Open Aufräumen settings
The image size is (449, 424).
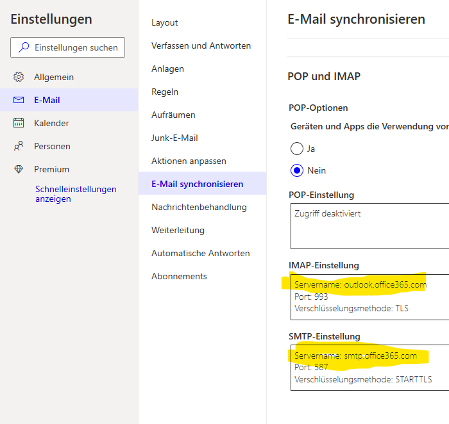[x=203, y=115]
